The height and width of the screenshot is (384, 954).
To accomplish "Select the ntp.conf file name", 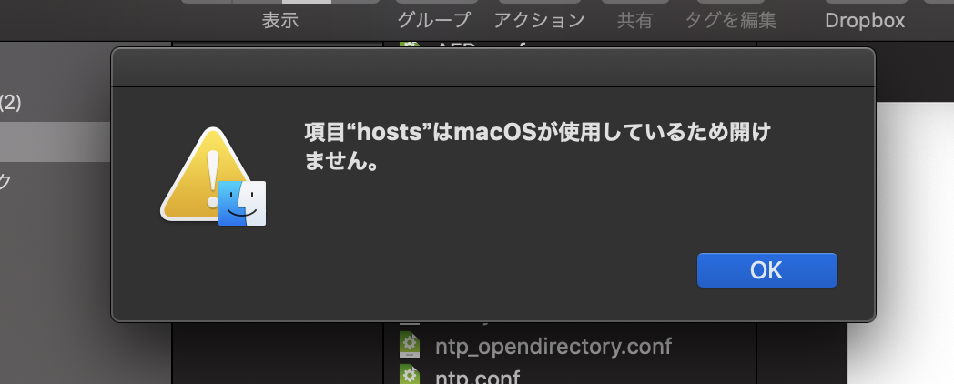I will (478, 378).
